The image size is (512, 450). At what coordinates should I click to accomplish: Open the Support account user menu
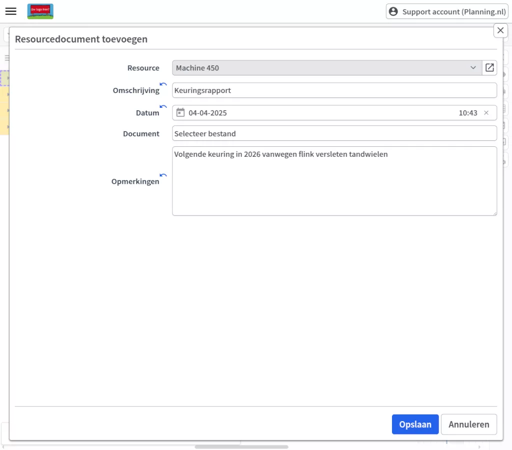click(447, 11)
